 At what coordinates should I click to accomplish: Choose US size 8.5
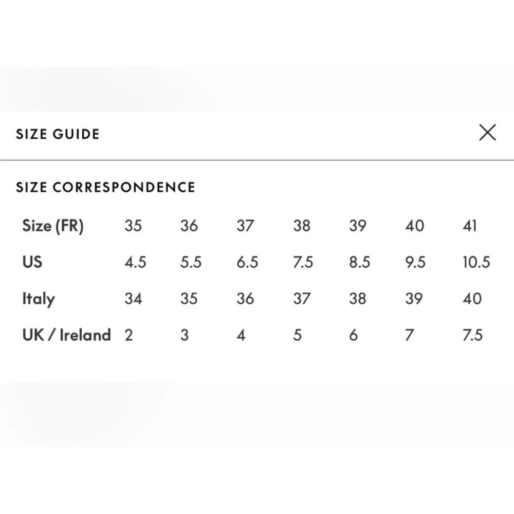click(x=359, y=262)
